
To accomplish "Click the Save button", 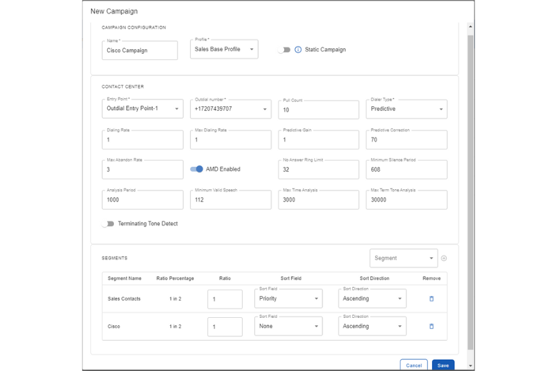I will click(x=443, y=365).
